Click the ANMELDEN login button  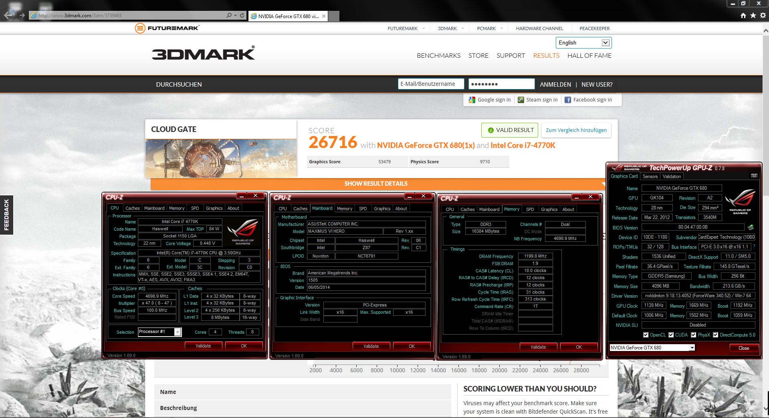[x=555, y=84]
